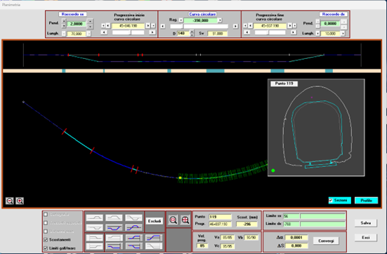The width and height of the screenshot is (387, 254).
Task: Select the blue-red S-curve icon beside Escludi
Action: (x=133, y=227)
